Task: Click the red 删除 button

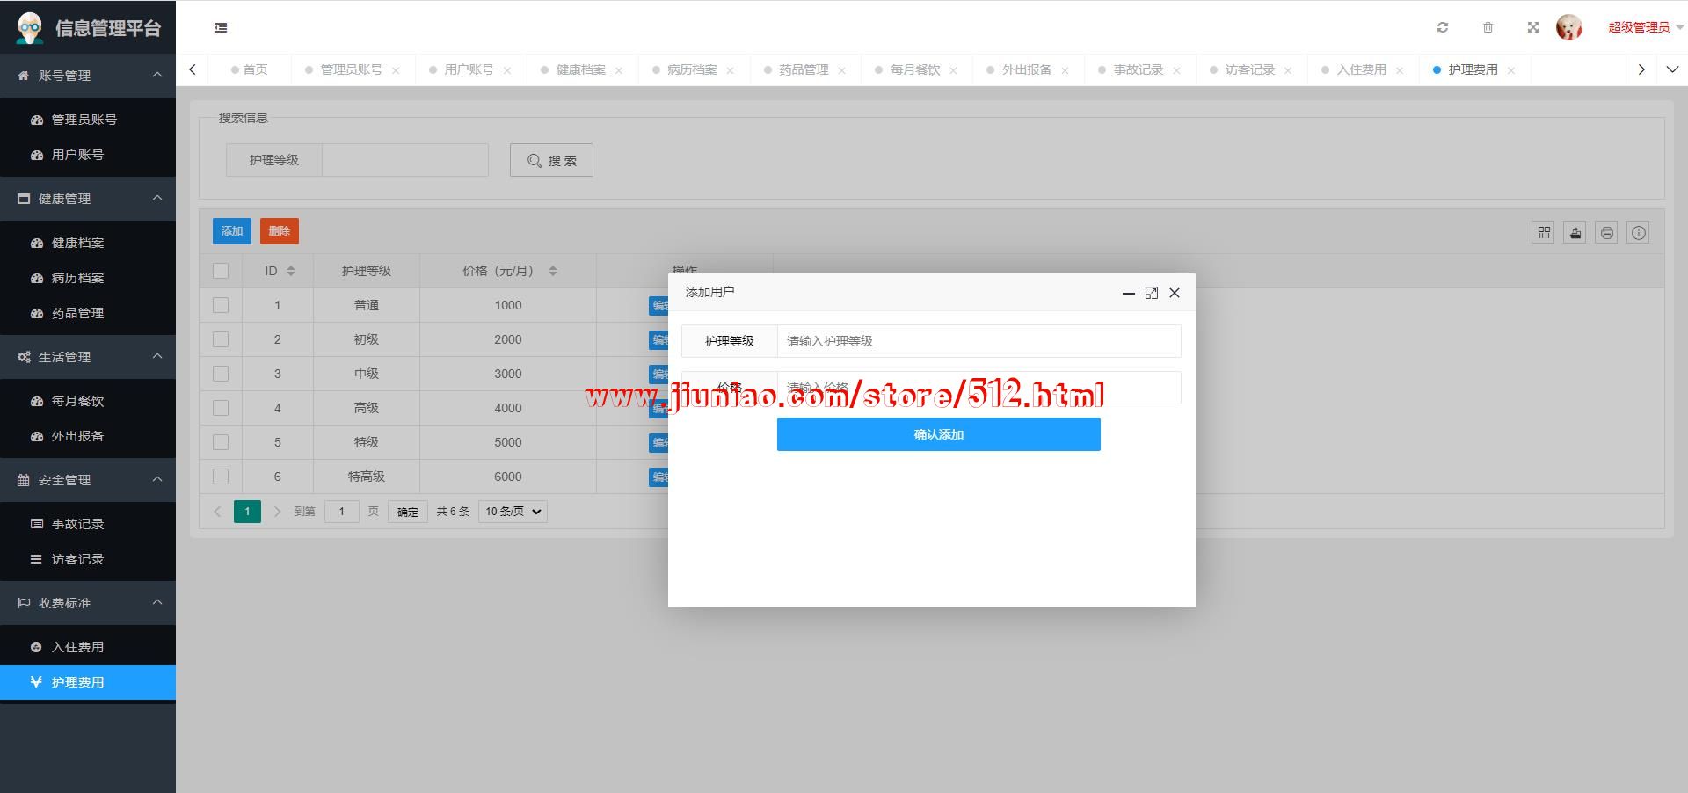Action: [280, 231]
